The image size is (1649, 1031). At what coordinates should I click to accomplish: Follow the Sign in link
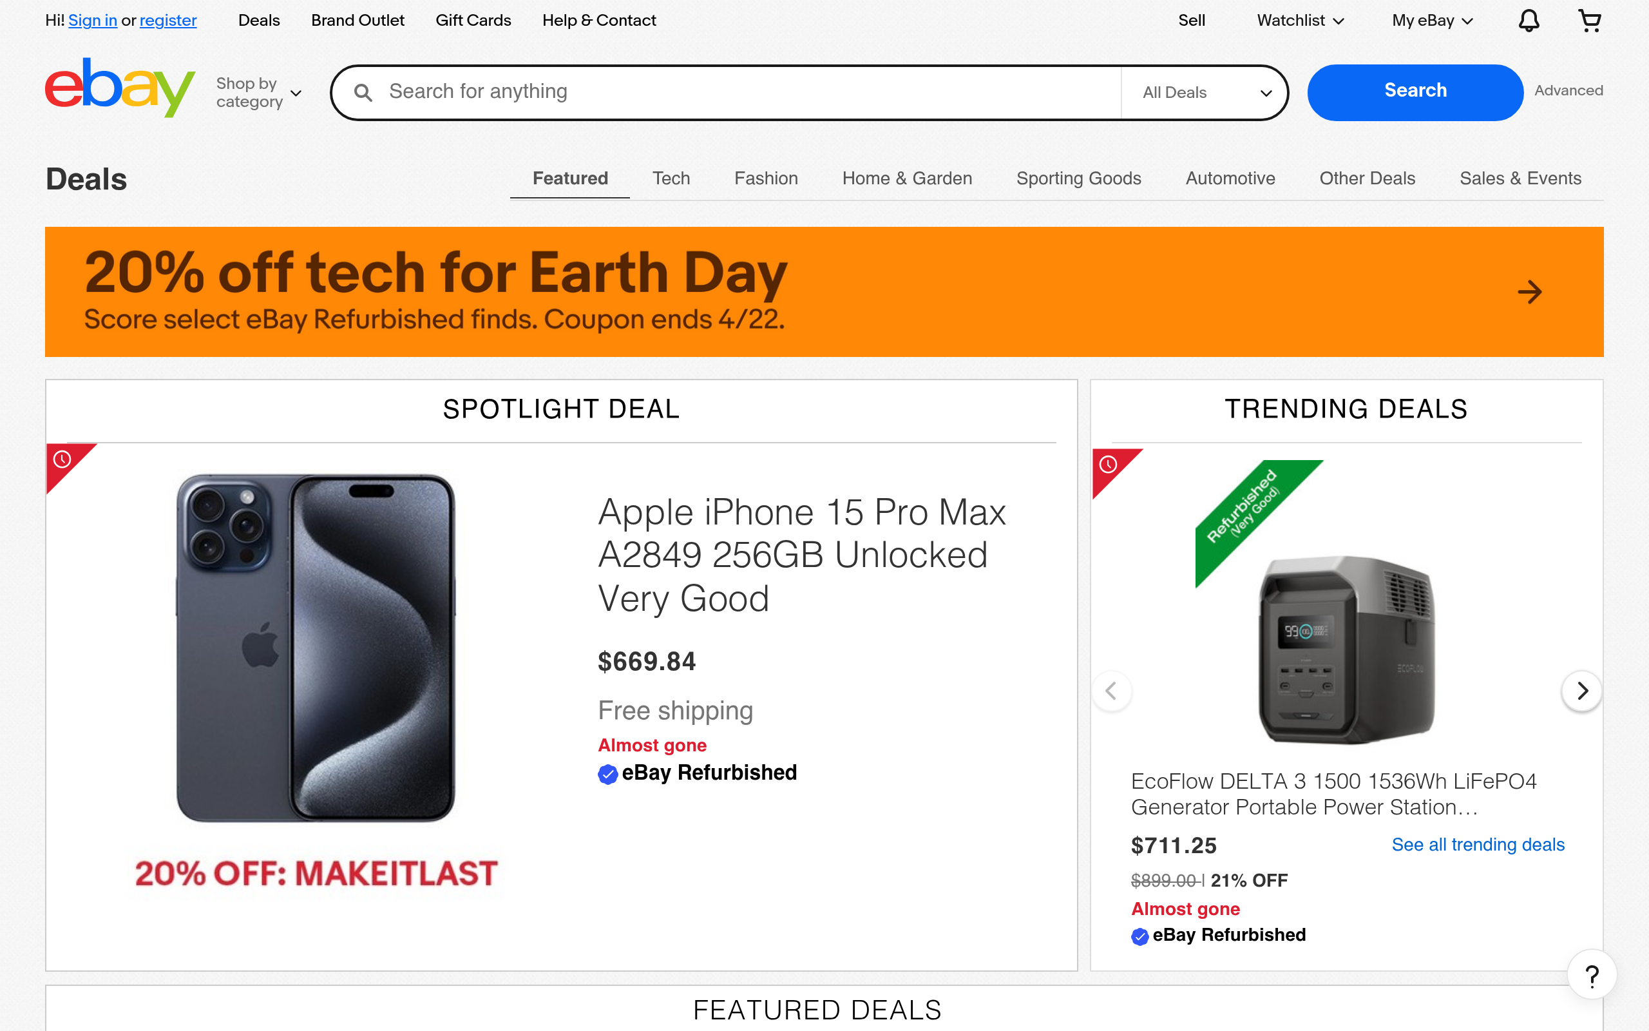point(93,21)
